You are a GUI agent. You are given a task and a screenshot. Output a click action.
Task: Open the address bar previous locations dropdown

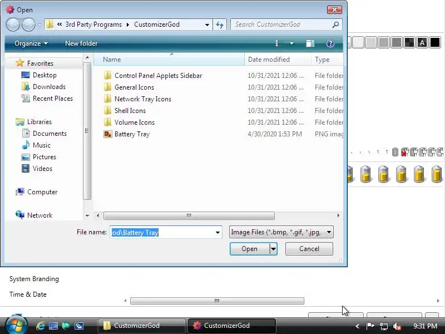tap(207, 24)
